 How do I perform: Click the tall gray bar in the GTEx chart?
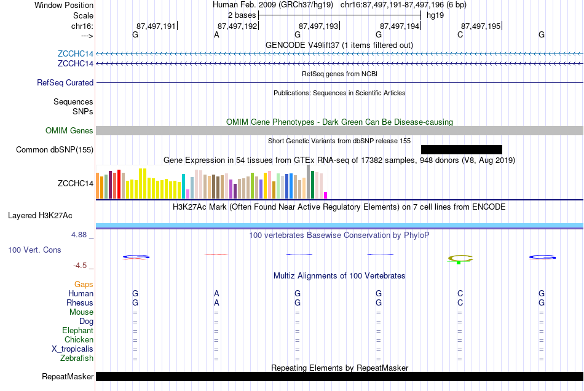(x=308, y=182)
